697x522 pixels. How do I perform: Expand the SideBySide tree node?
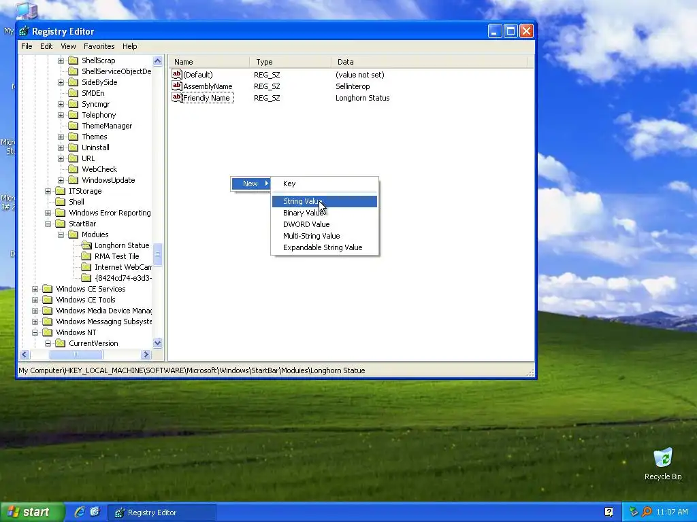click(x=61, y=82)
